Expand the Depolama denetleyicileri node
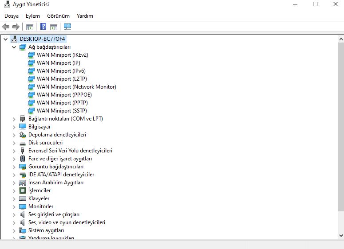 click(14, 135)
